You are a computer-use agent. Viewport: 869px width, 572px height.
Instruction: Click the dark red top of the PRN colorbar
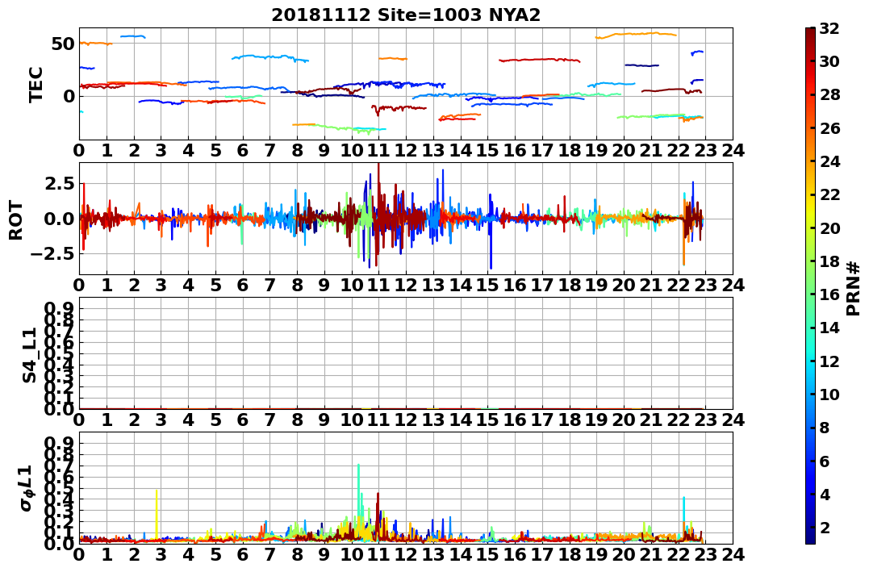[x=810, y=32]
